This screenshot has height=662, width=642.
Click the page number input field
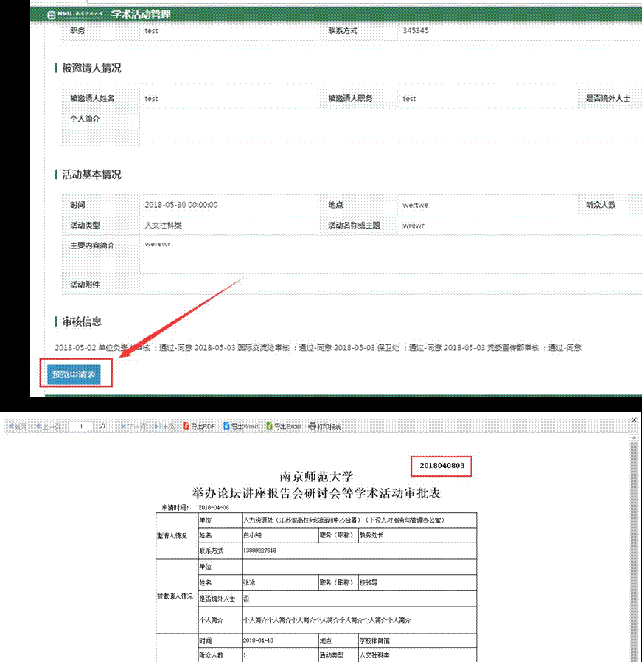(x=81, y=426)
